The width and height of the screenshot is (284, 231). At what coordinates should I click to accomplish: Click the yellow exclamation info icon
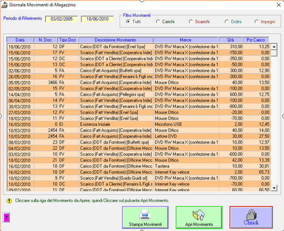tap(9, 201)
